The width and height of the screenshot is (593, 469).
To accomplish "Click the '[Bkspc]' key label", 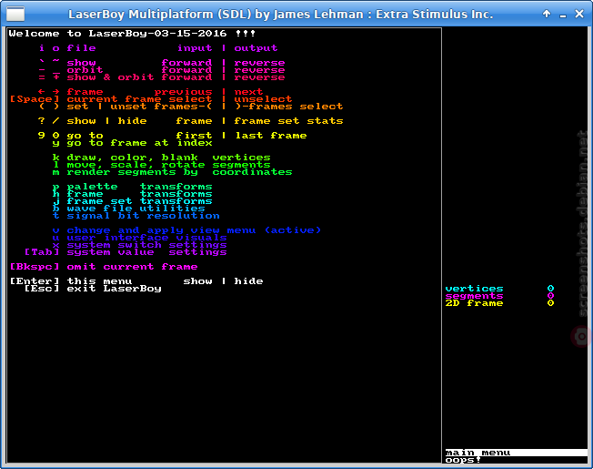I will tap(35, 267).
